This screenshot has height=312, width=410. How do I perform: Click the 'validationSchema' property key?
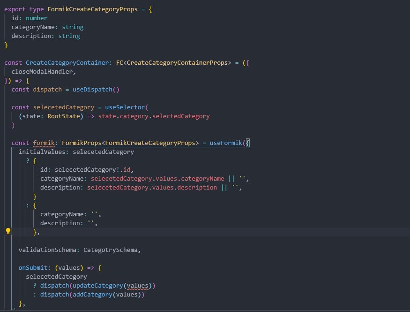[47, 250]
